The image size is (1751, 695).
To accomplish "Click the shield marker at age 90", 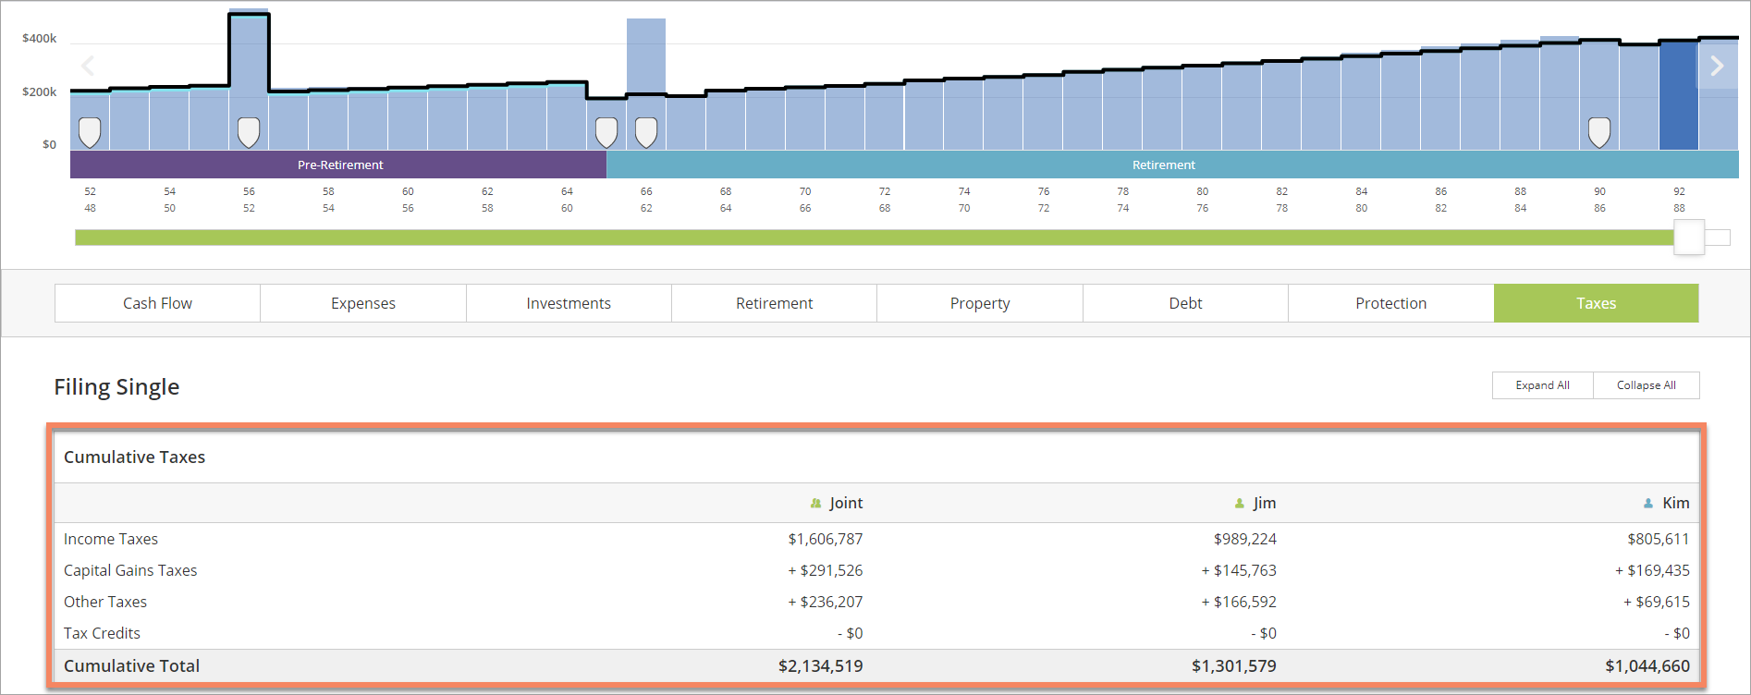I will click(x=1599, y=132).
